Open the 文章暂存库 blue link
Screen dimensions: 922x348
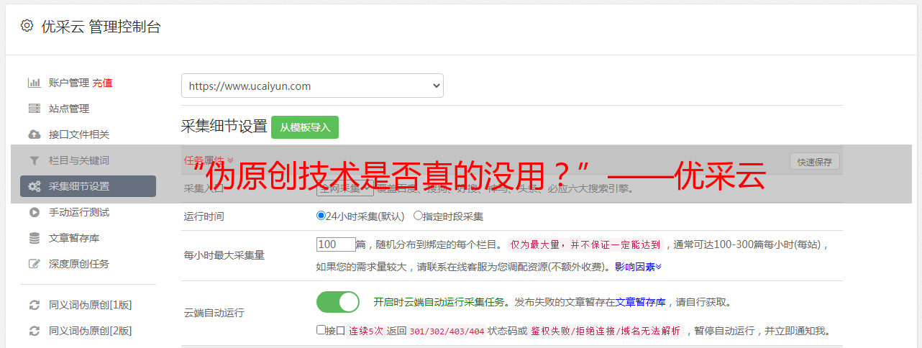[x=640, y=302]
